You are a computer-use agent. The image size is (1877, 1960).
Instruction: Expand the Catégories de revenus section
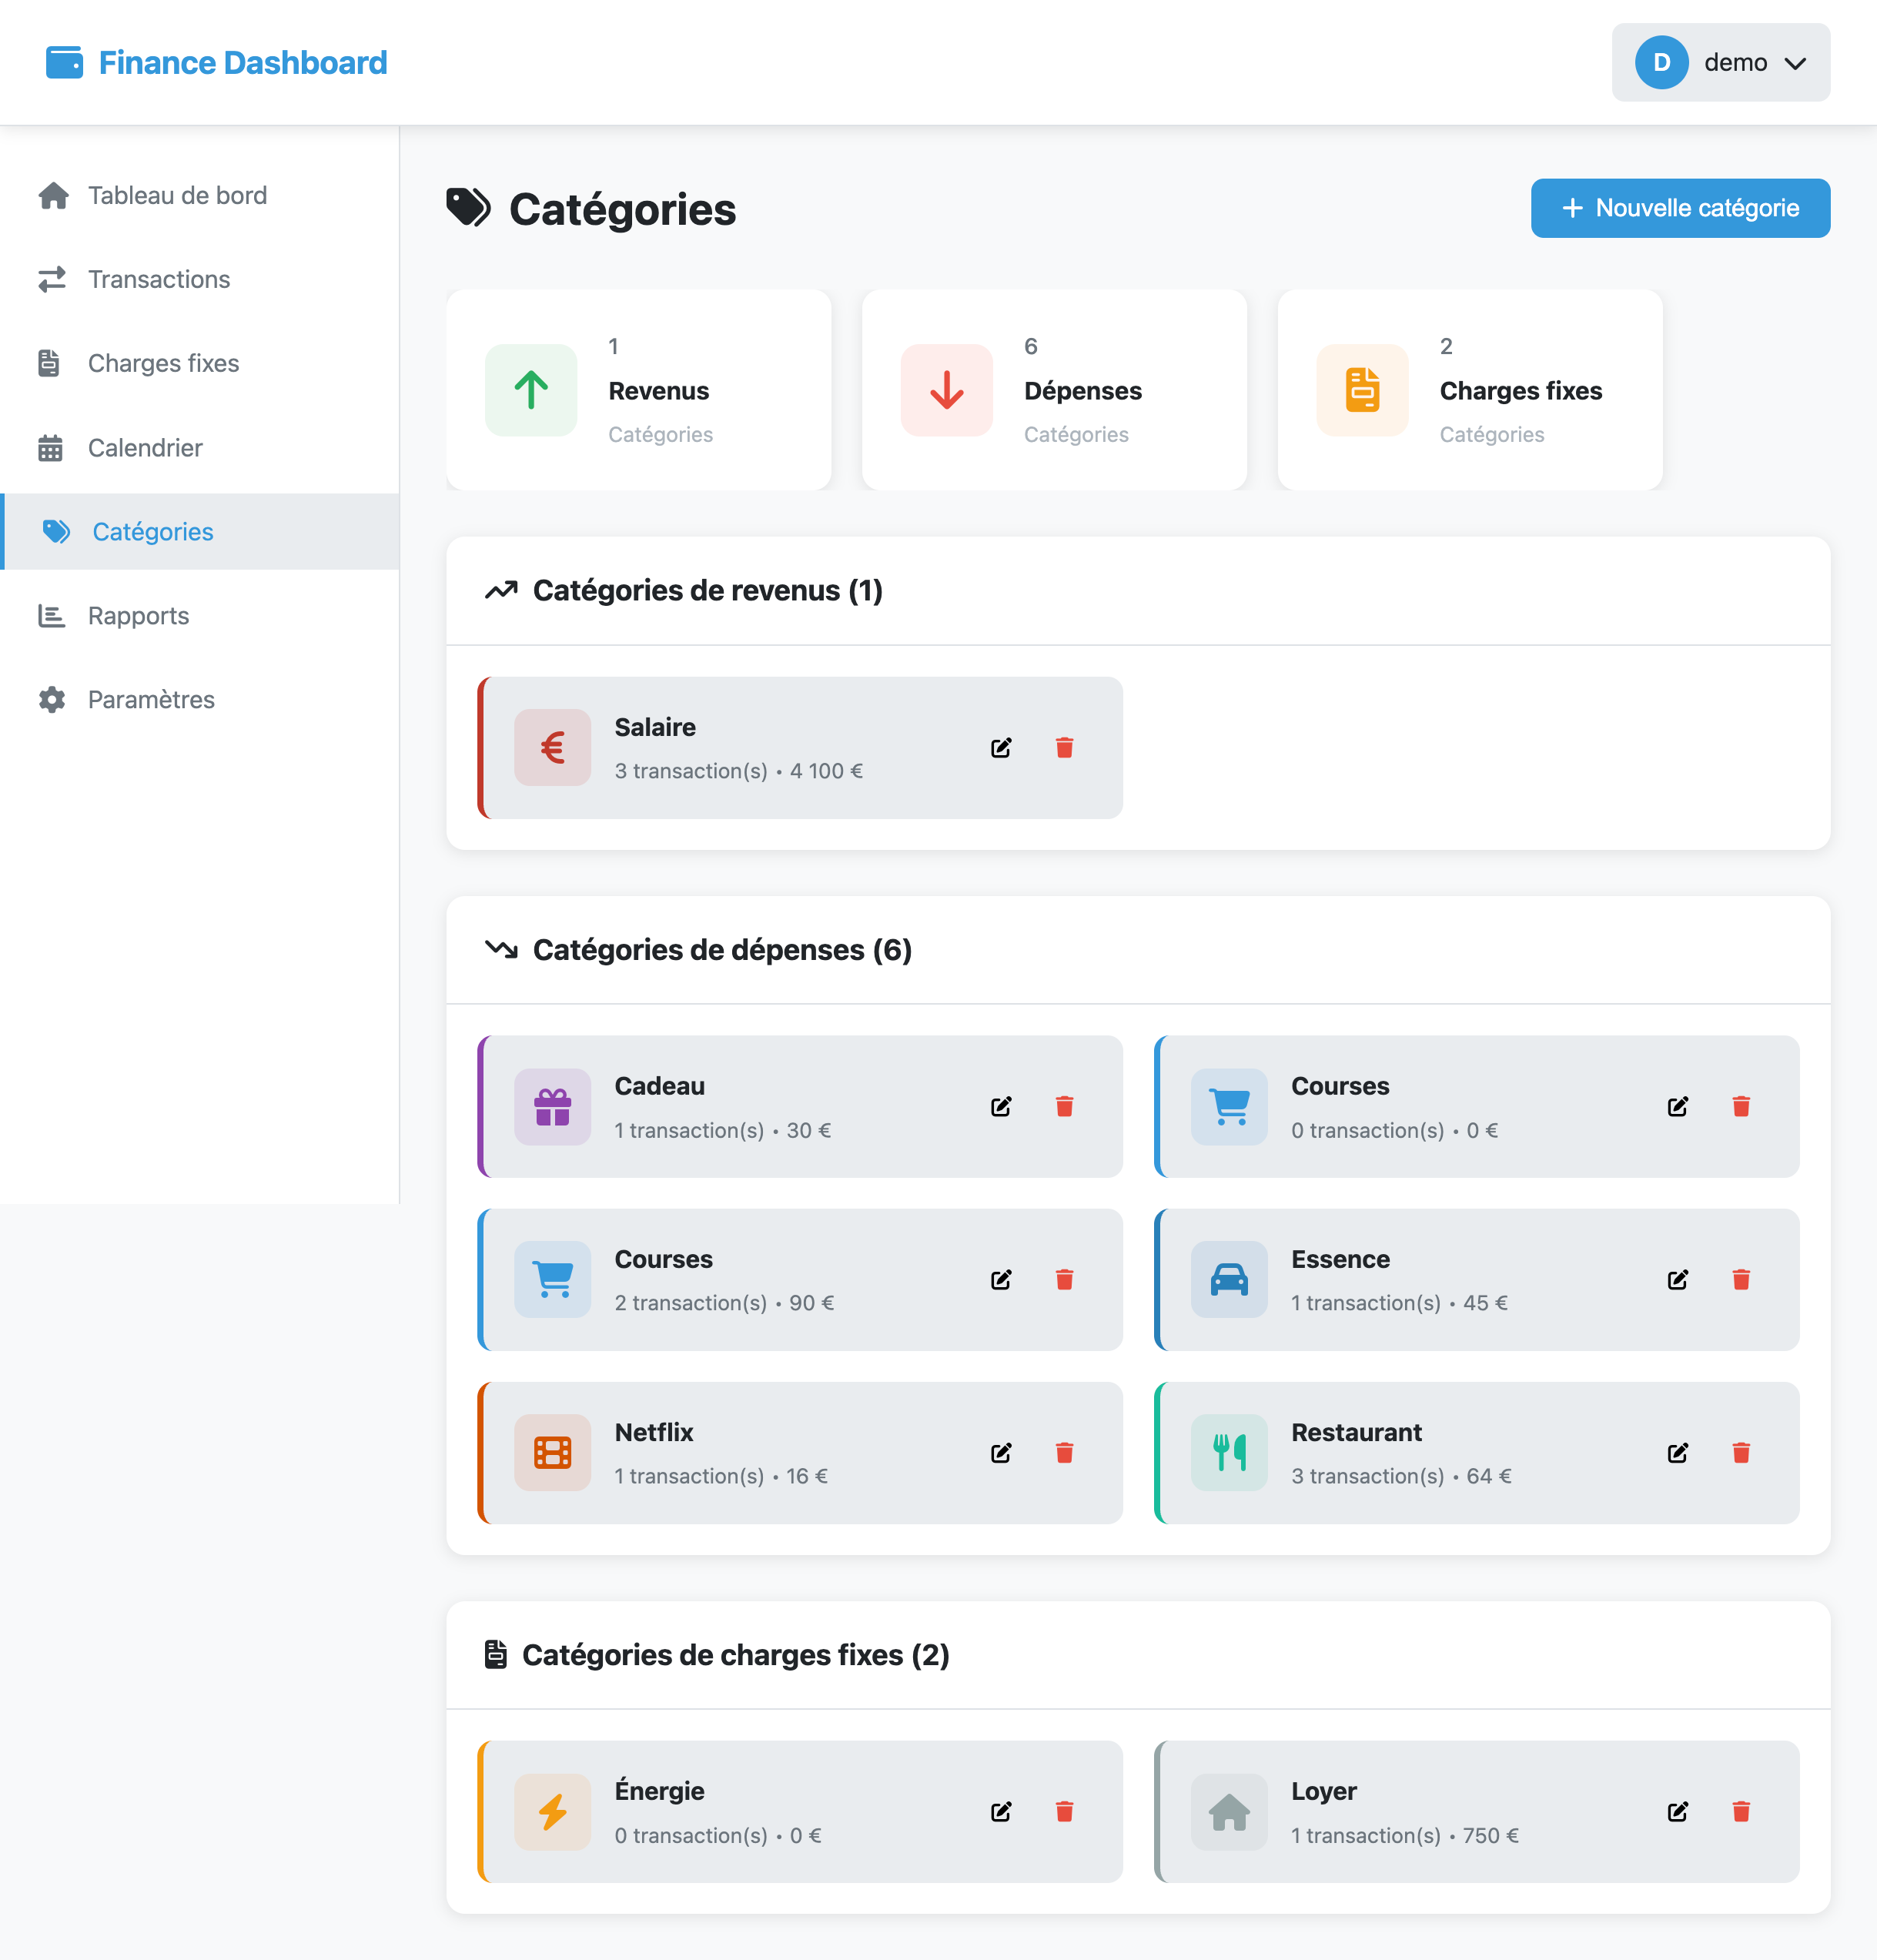(707, 591)
